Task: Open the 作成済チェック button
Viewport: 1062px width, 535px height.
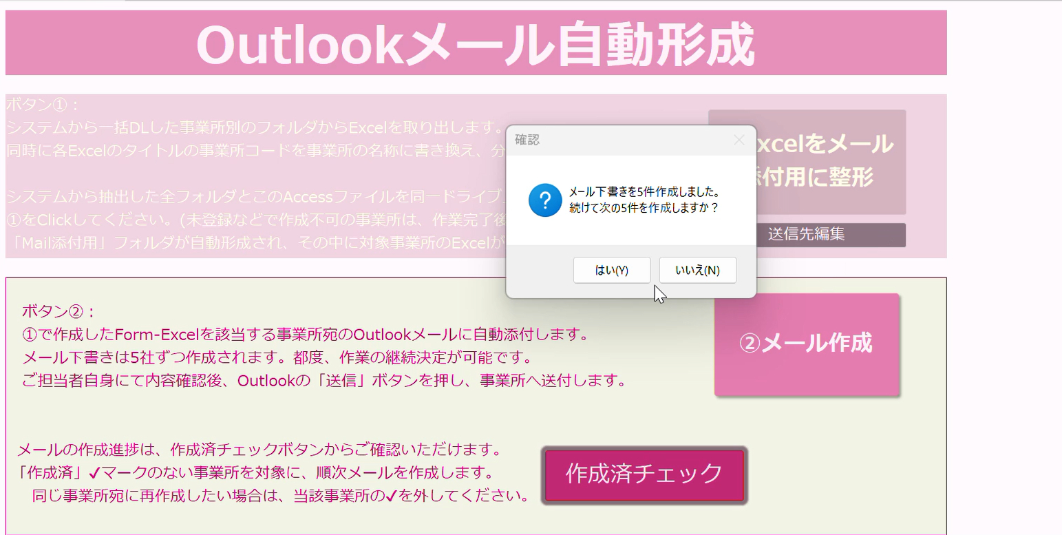Action: click(644, 474)
